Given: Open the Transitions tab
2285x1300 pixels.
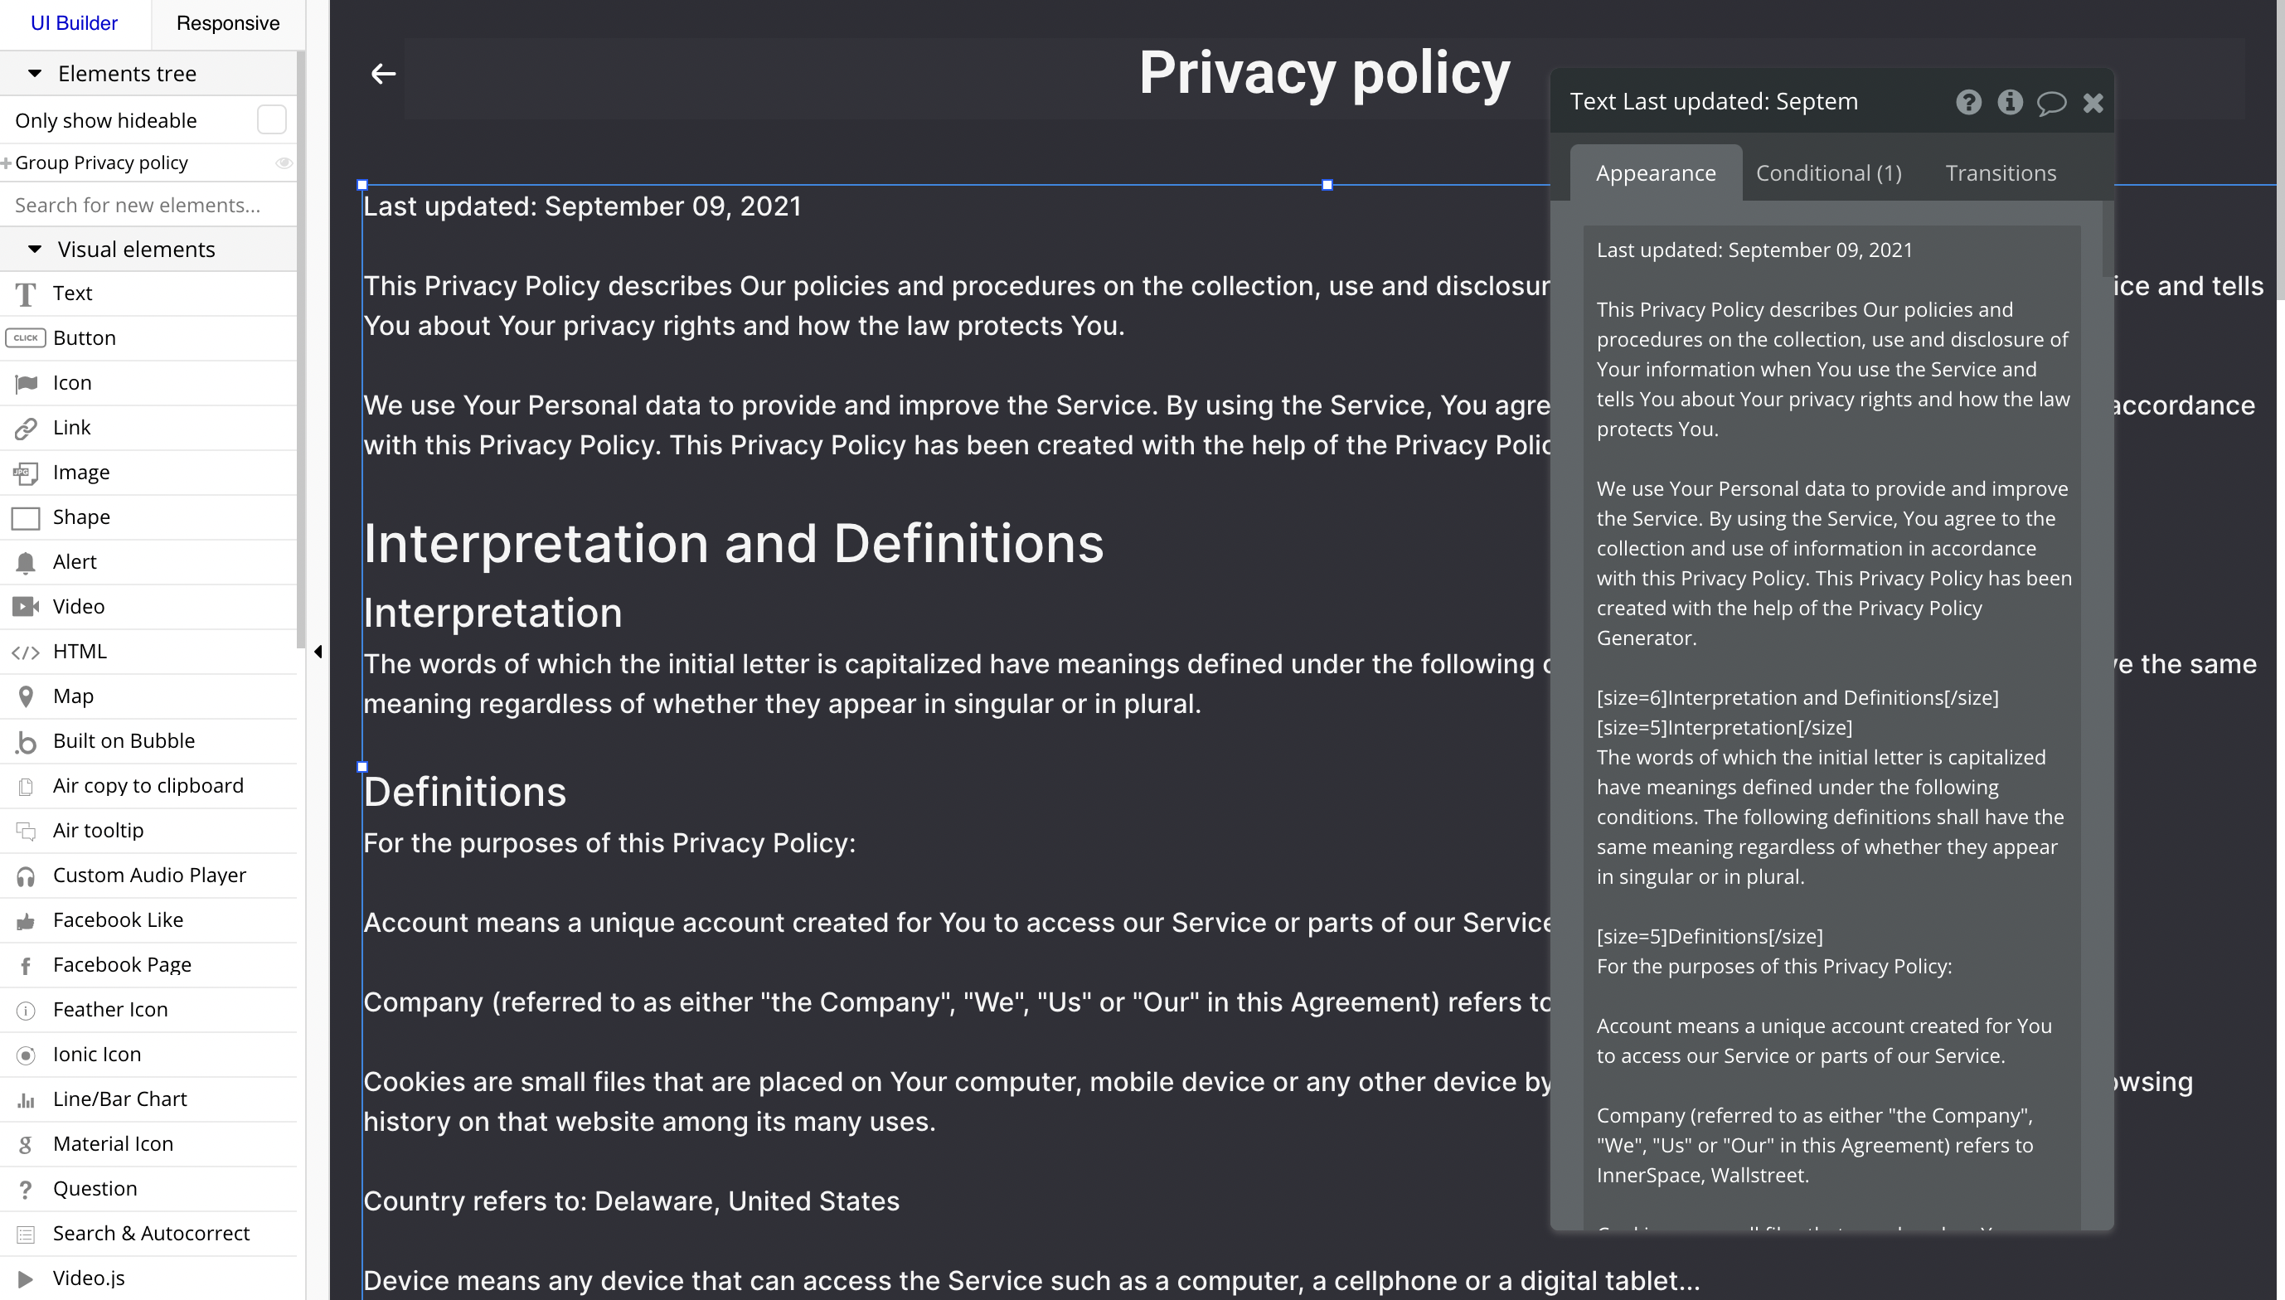Looking at the screenshot, I should (2001, 173).
